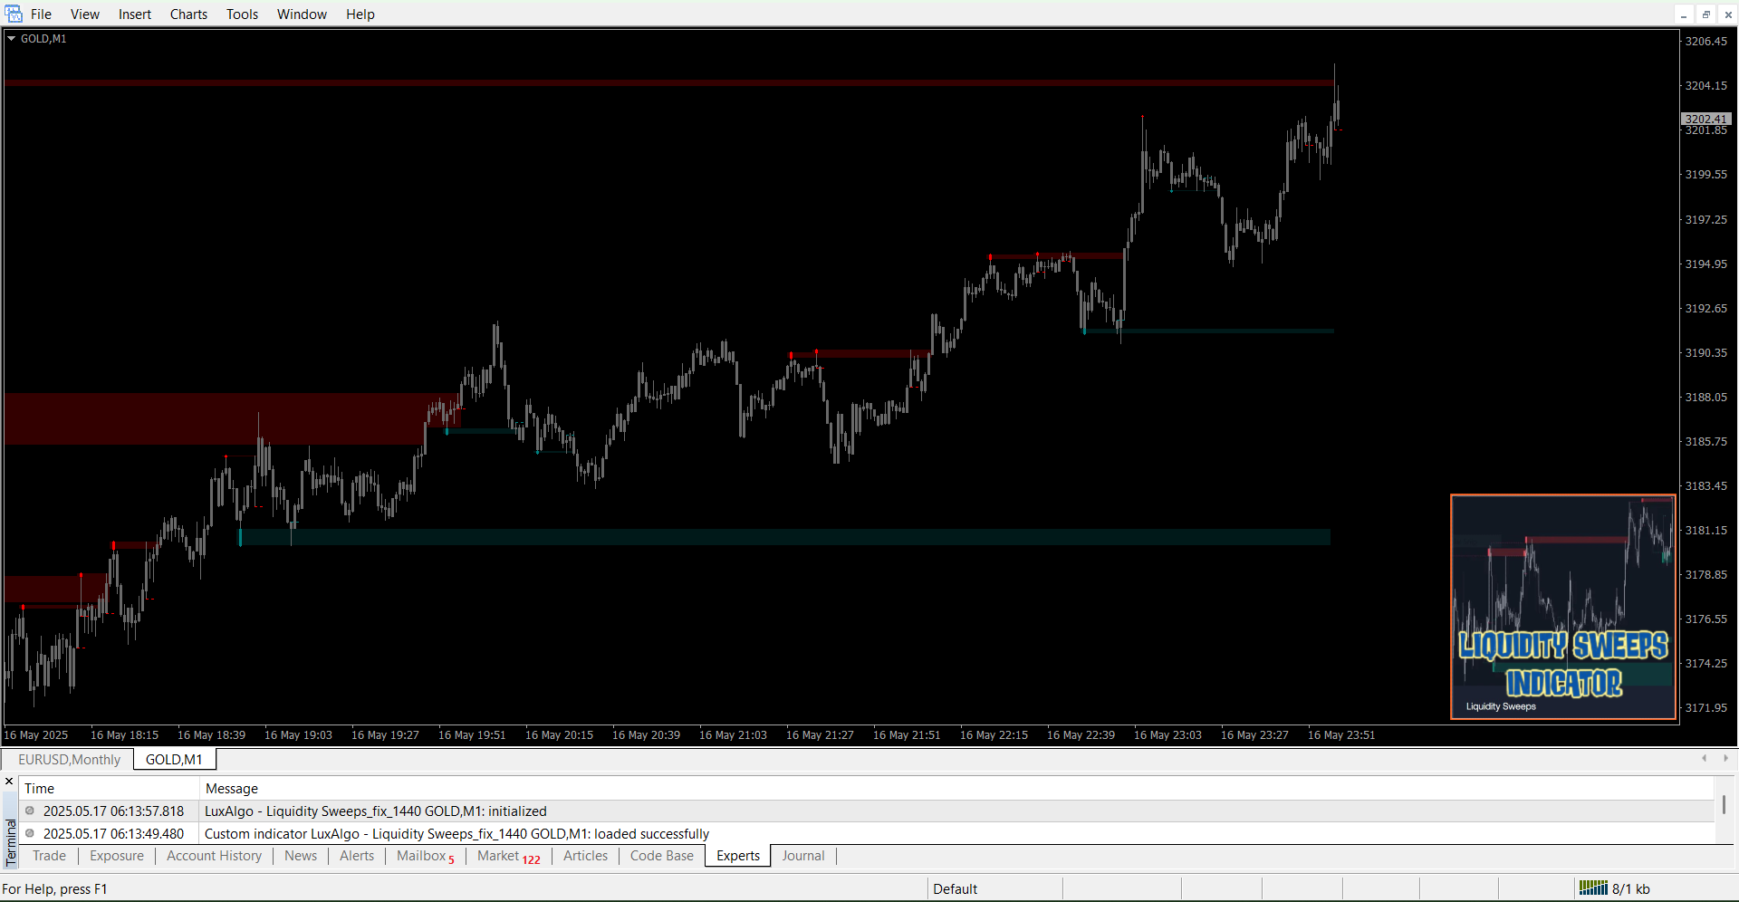The image size is (1739, 902).
Task: Click the MetaTrader application icon in the title bar
Action: [13, 14]
